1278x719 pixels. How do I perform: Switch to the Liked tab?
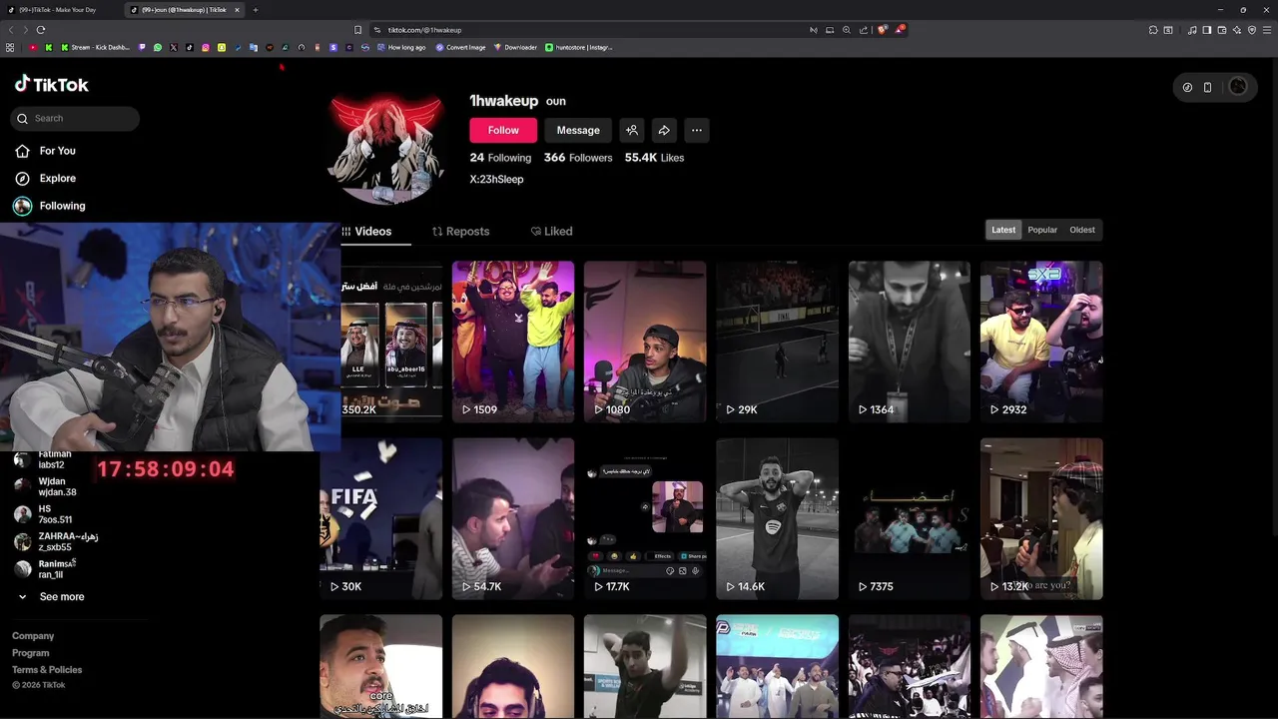pos(551,231)
